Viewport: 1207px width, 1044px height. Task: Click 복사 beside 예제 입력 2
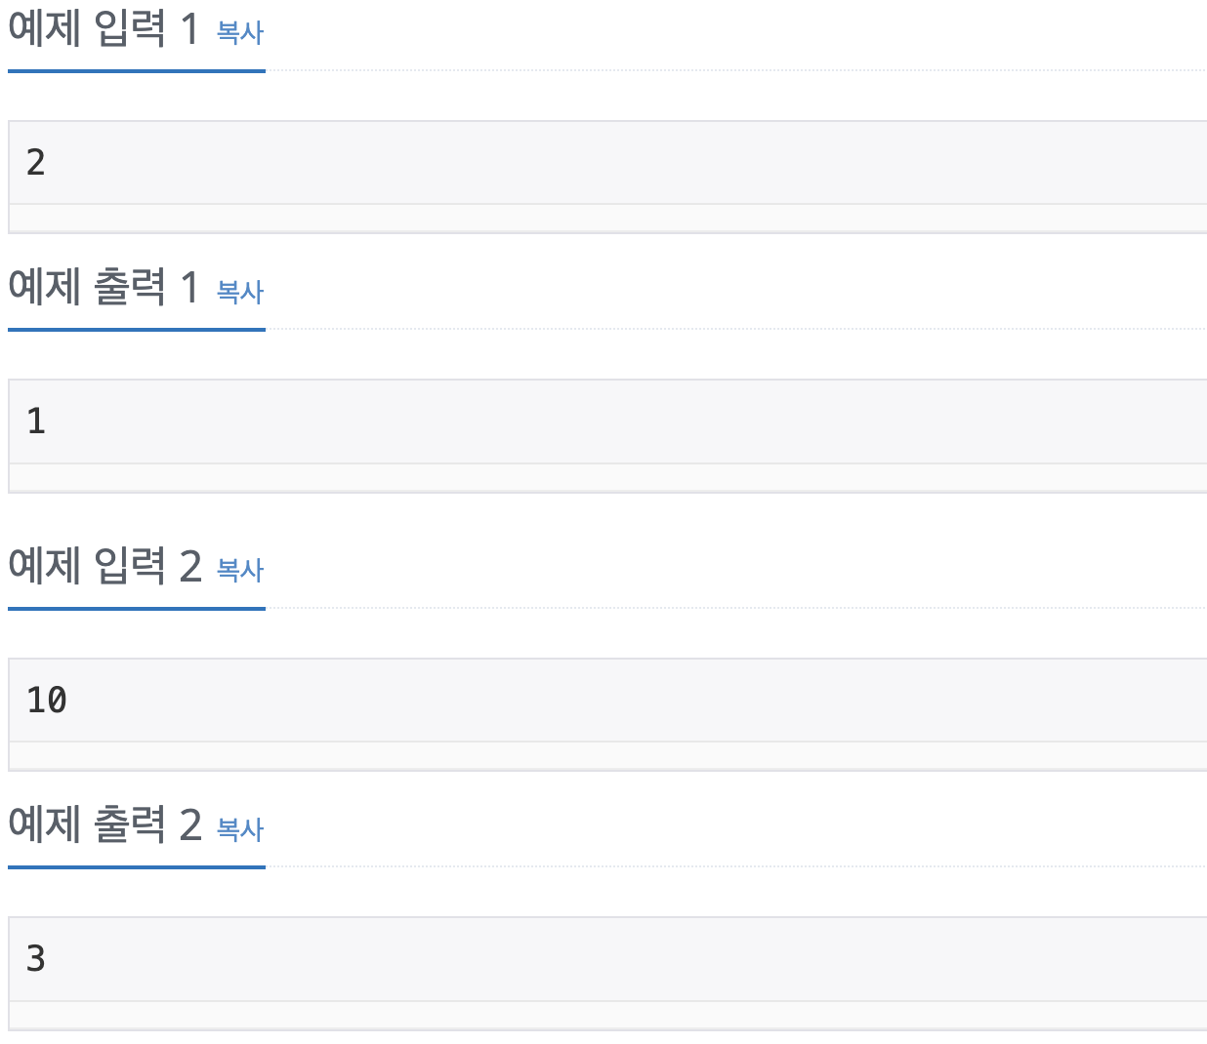click(240, 569)
